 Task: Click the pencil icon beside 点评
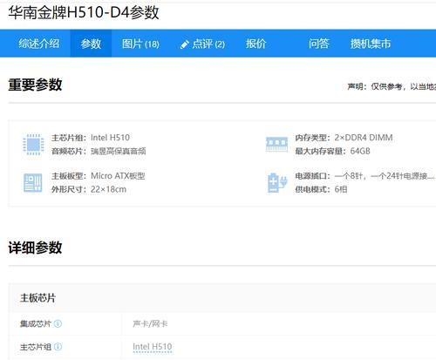click(185, 44)
